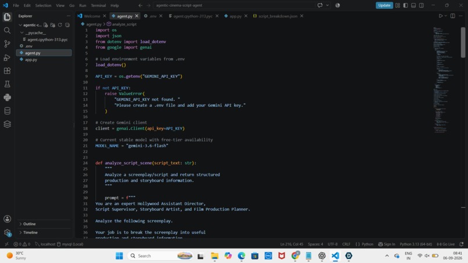Open the Run and Debug view

(x=7, y=57)
